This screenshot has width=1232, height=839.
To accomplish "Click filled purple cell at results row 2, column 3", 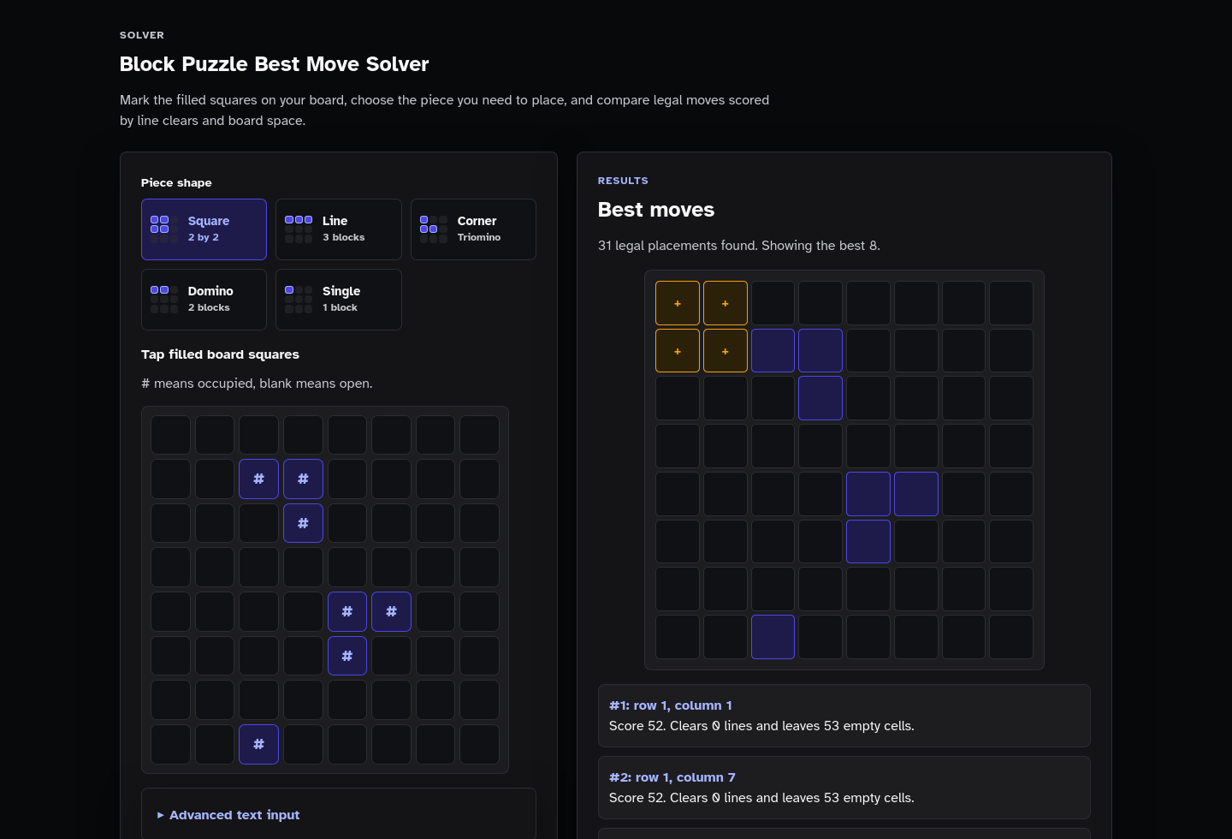I will pos(773,351).
